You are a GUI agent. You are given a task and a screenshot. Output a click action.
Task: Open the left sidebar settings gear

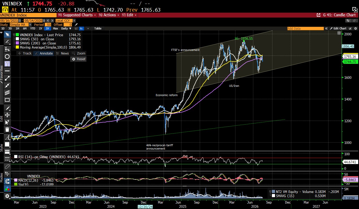(7, 196)
